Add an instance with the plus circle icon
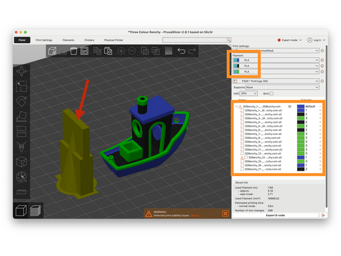The image size is (341, 256). (121, 51)
